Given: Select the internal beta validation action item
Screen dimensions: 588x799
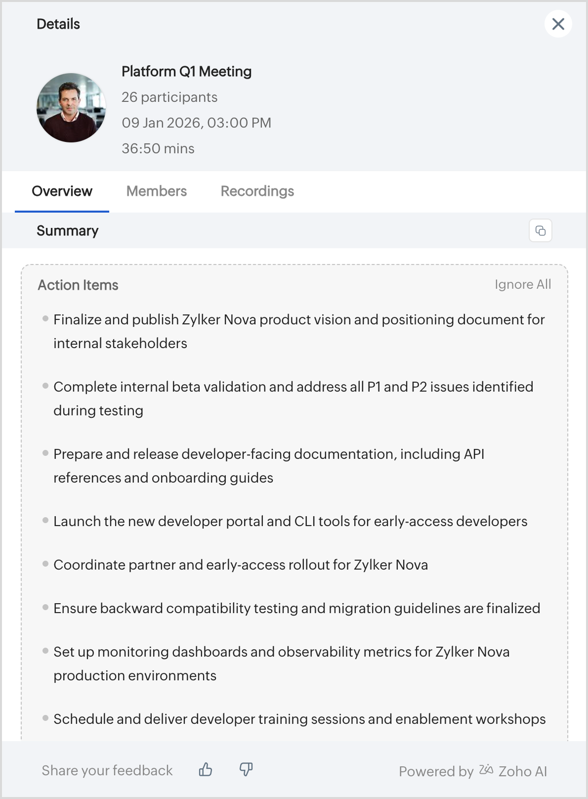Looking at the screenshot, I should click(293, 399).
